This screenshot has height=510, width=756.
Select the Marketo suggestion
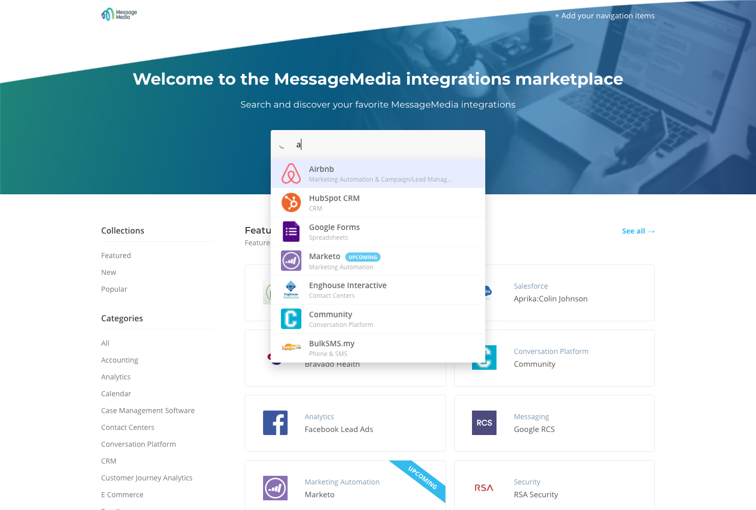click(x=378, y=261)
